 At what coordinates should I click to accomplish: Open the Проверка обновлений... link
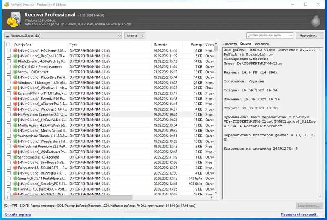(x=300, y=215)
